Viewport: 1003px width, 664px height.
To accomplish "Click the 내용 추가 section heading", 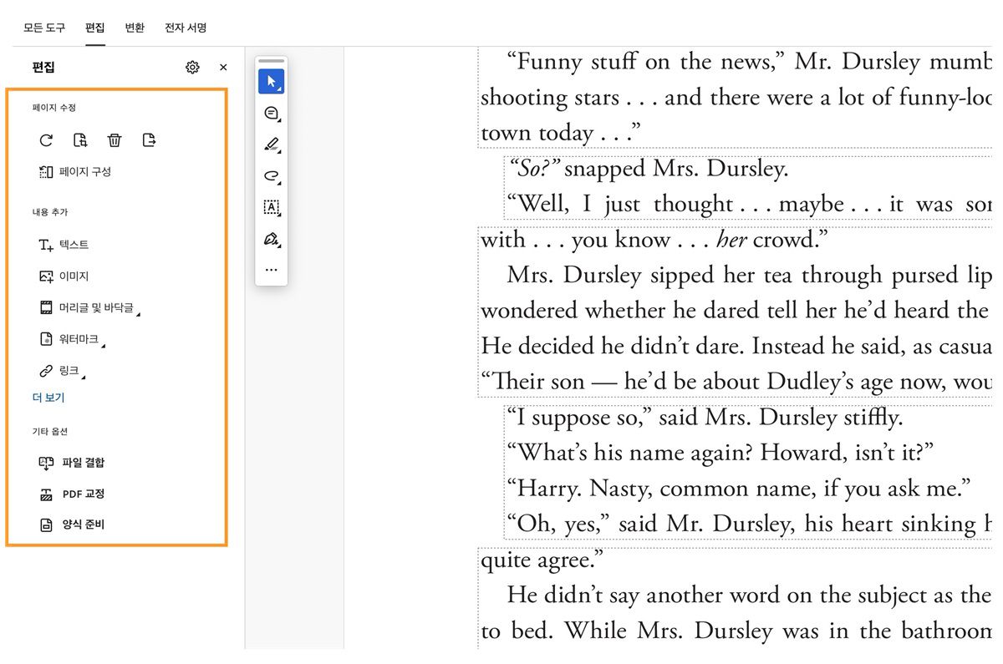I will [50, 212].
